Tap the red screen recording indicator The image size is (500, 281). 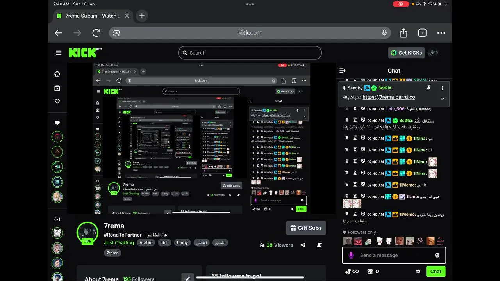click(400, 4)
